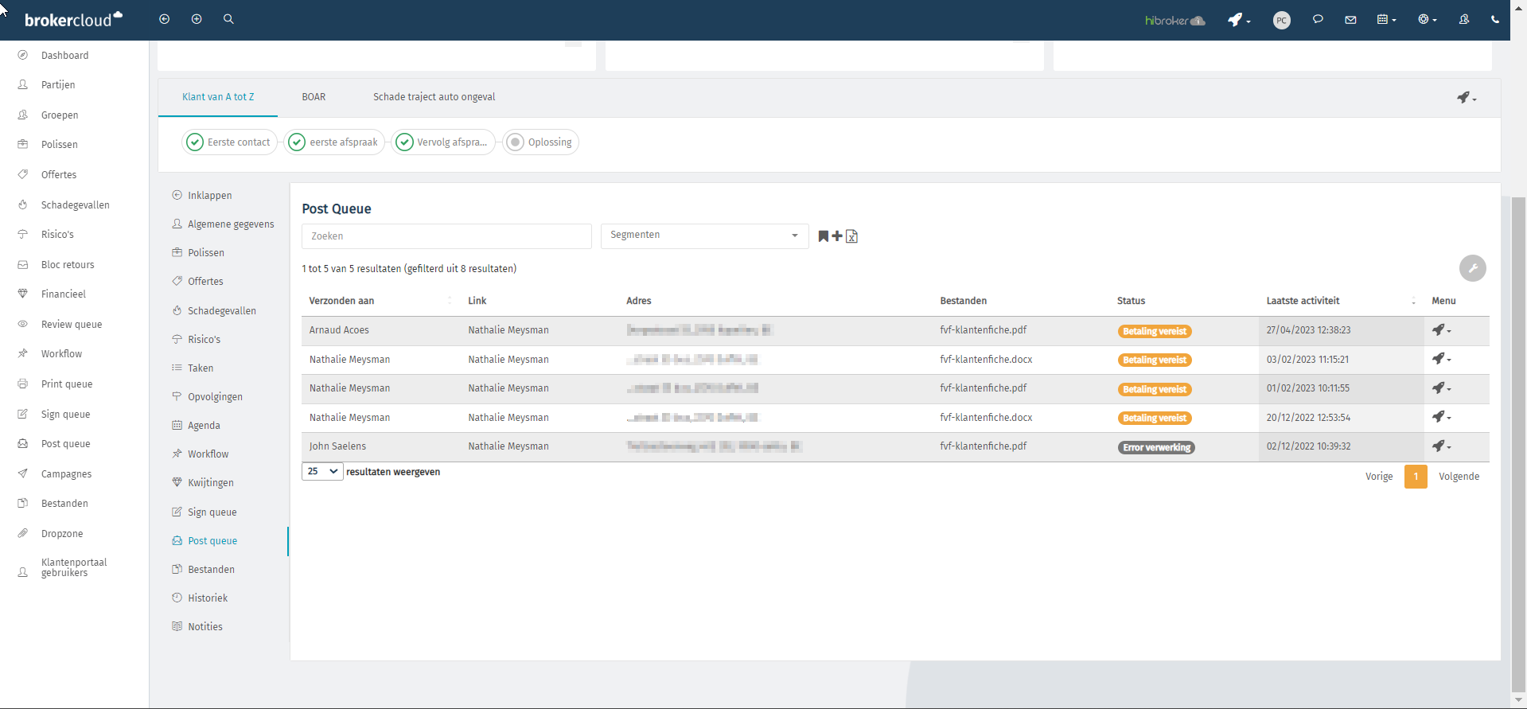1527x709 pixels.
Task: Click the PC user avatar
Action: click(1281, 21)
